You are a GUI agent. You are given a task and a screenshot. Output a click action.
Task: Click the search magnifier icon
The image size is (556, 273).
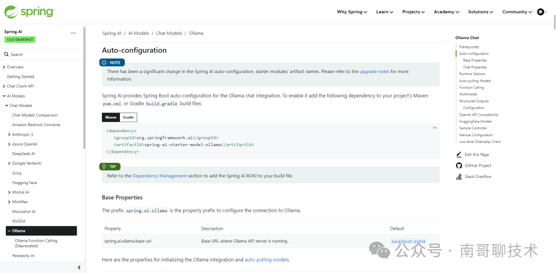[x=6, y=54]
